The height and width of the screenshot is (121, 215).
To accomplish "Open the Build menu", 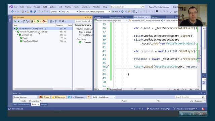I will click(x=45, y=7).
